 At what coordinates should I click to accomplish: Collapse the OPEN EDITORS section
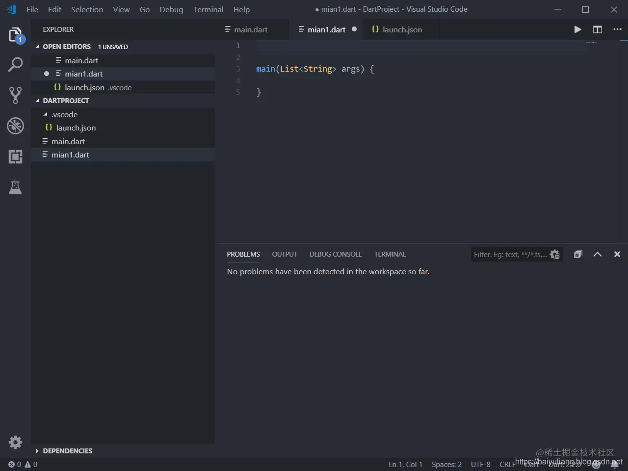point(38,47)
